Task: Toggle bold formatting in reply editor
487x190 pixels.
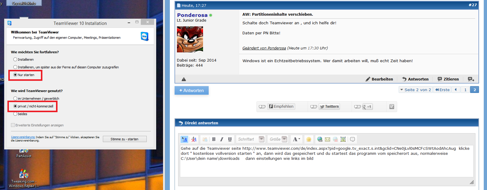Action: [214, 139]
